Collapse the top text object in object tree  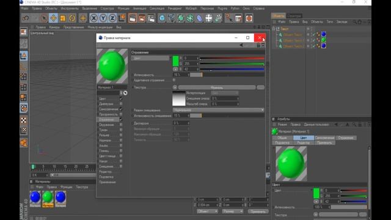pos(274,29)
